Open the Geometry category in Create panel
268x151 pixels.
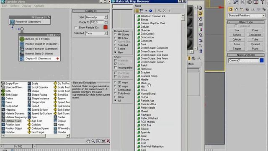230,9
